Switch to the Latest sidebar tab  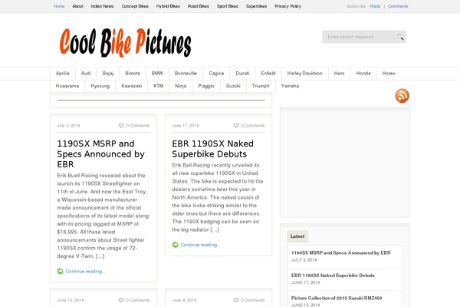(x=297, y=236)
